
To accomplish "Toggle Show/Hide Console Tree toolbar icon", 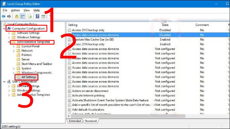I will [23, 16].
